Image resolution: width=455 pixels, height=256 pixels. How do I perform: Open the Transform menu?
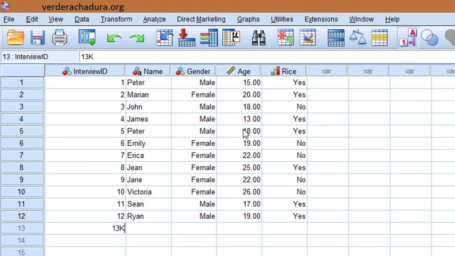point(116,19)
